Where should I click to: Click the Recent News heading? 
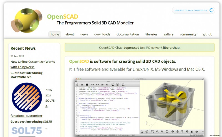click(x=23, y=48)
